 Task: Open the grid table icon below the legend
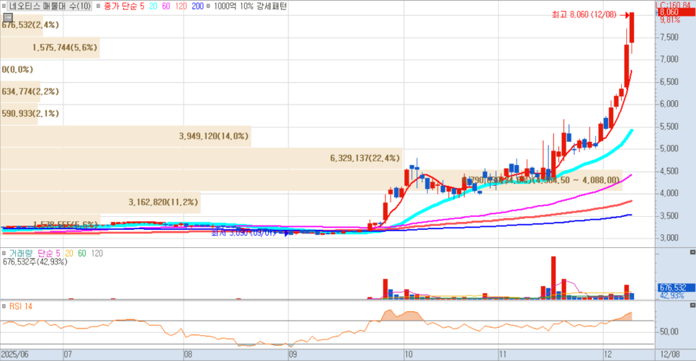pyautogui.click(x=7, y=18)
